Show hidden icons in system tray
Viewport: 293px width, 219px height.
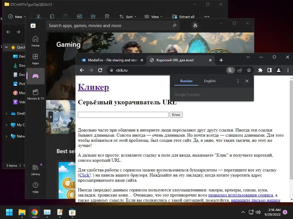[243, 212]
